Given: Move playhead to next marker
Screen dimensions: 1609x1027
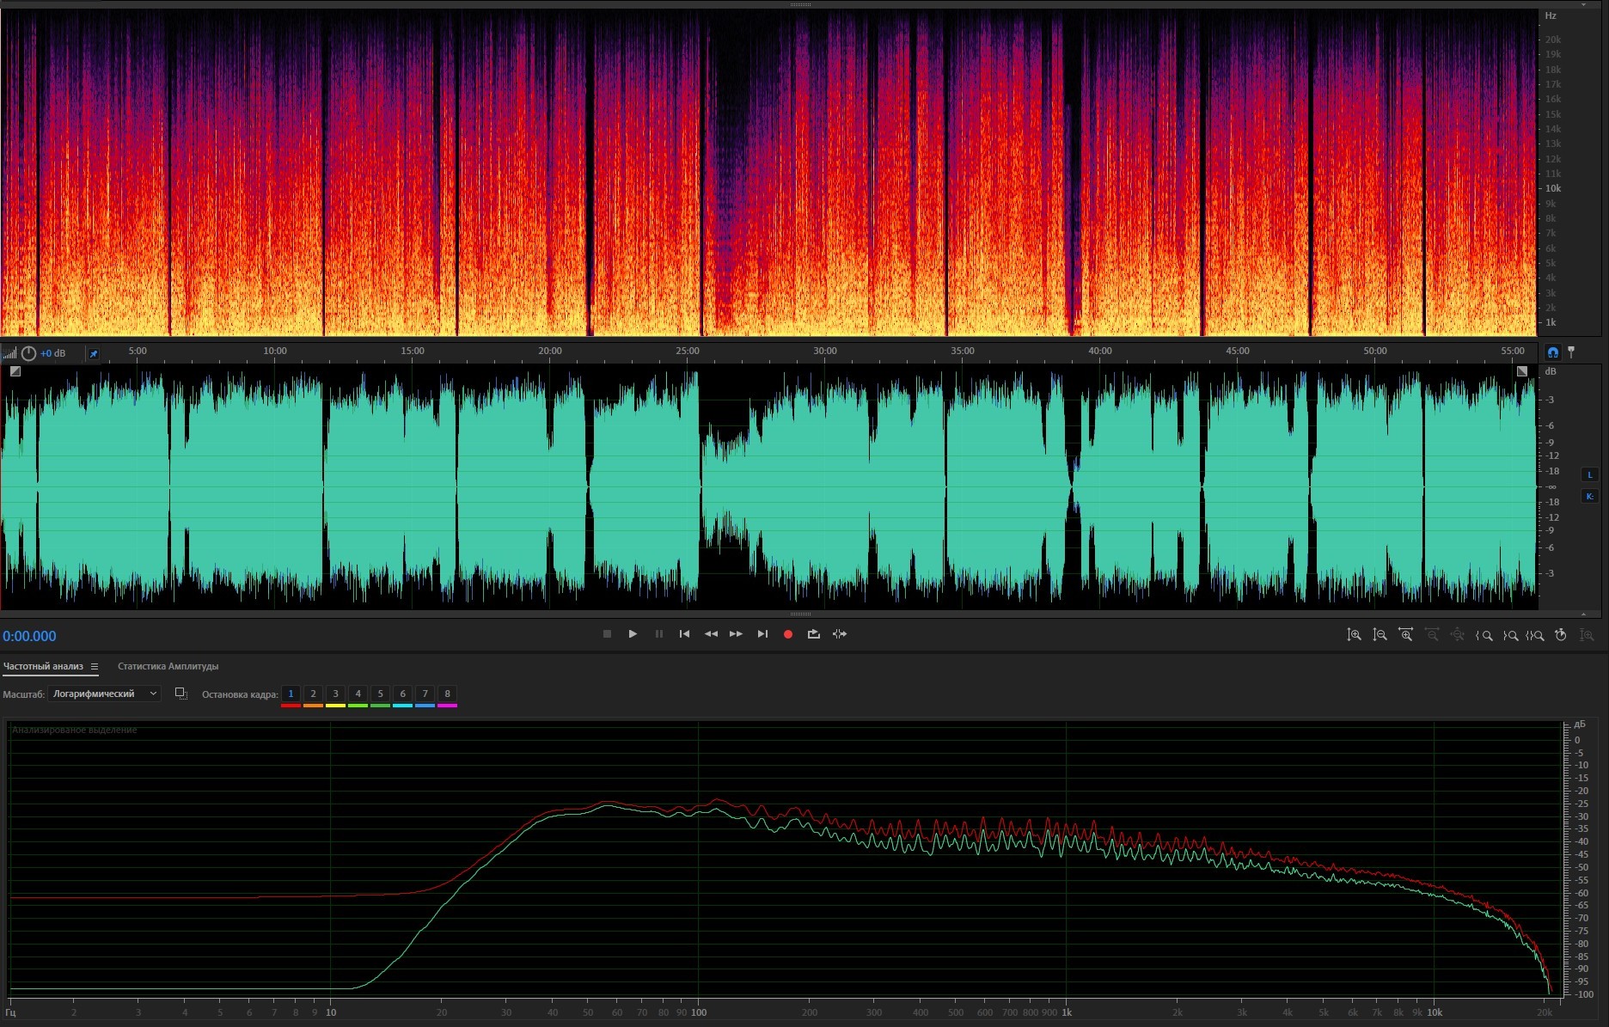Looking at the screenshot, I should (762, 634).
